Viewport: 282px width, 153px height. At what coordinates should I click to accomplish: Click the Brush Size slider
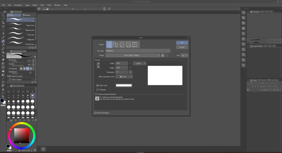17,62
